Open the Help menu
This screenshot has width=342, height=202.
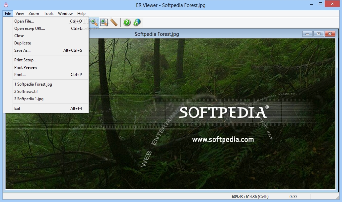click(x=81, y=14)
